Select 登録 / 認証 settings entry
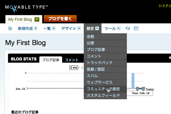Viewport: 171px width, 114px height. (x=105, y=69)
